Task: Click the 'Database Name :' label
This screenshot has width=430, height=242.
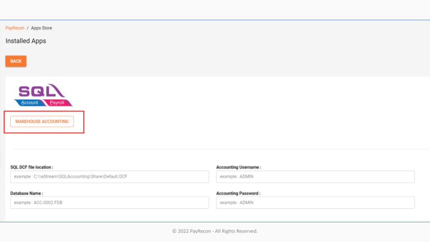Action: pos(26,193)
